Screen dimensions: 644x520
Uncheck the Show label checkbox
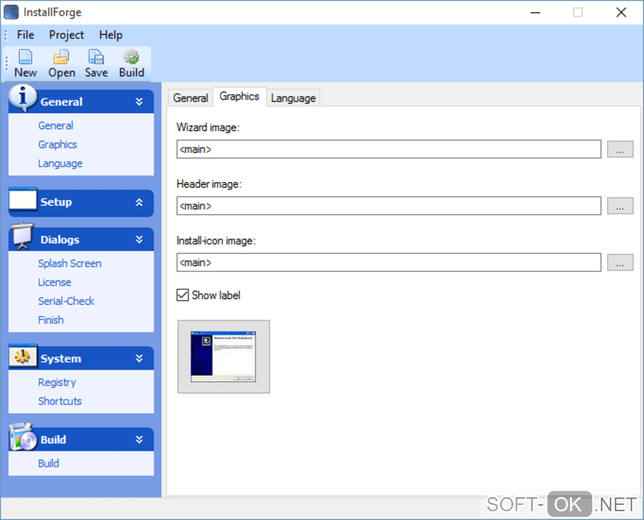tap(182, 295)
